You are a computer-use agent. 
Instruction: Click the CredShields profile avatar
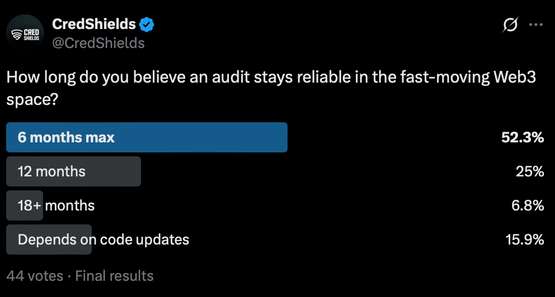click(26, 33)
